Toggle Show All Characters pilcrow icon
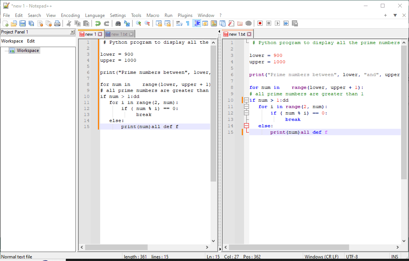Screen dimensions: 409x261 point(188,23)
